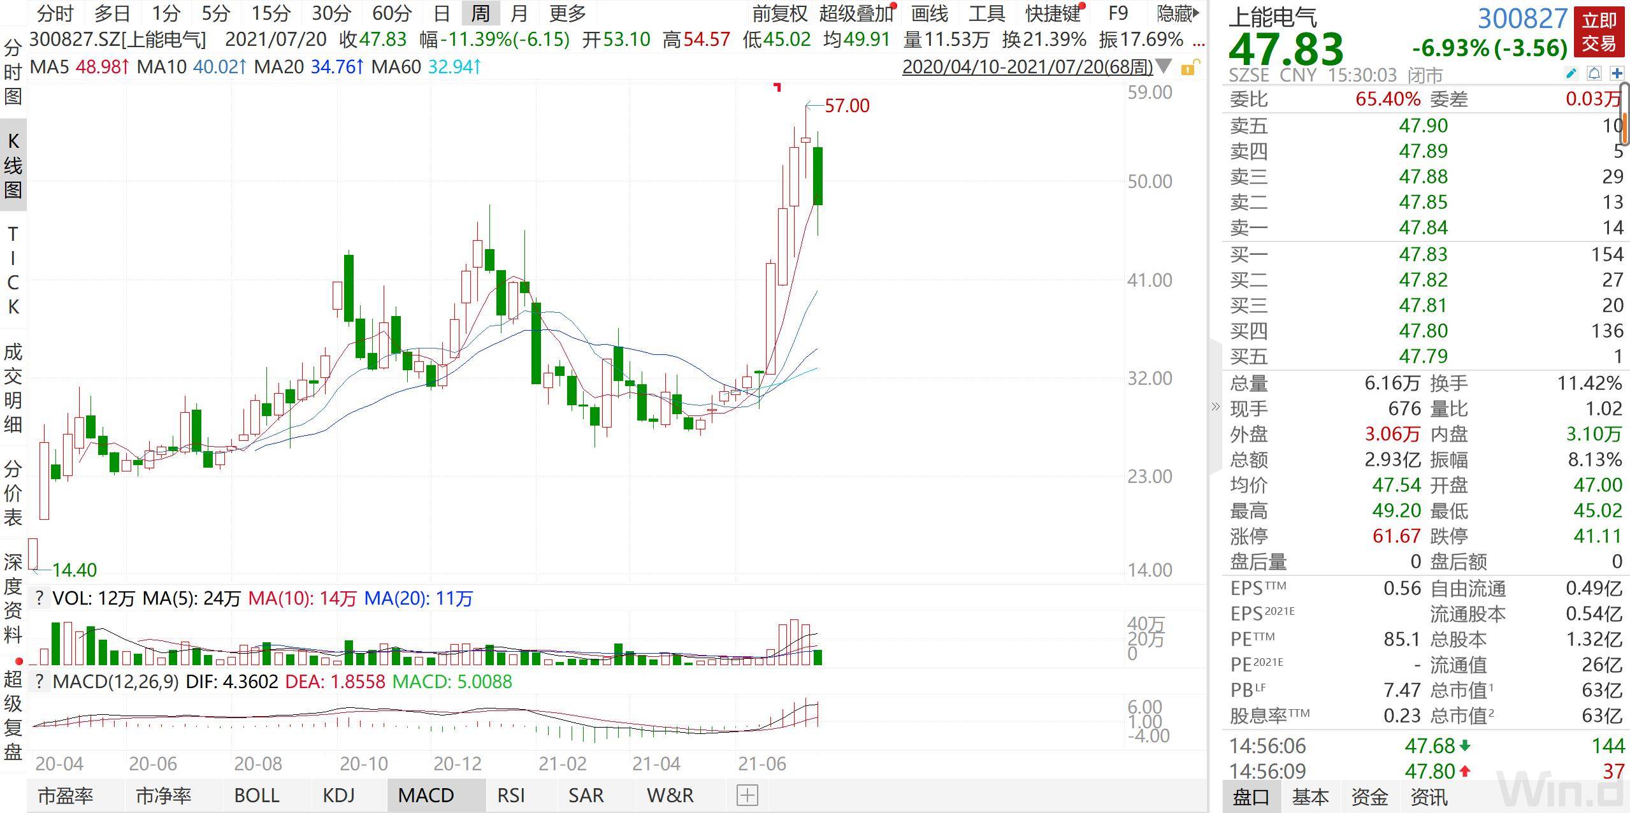This screenshot has width=1630, height=813.
Task: Expand hidden quote fields via red ellipsis
Action: tap(1199, 43)
